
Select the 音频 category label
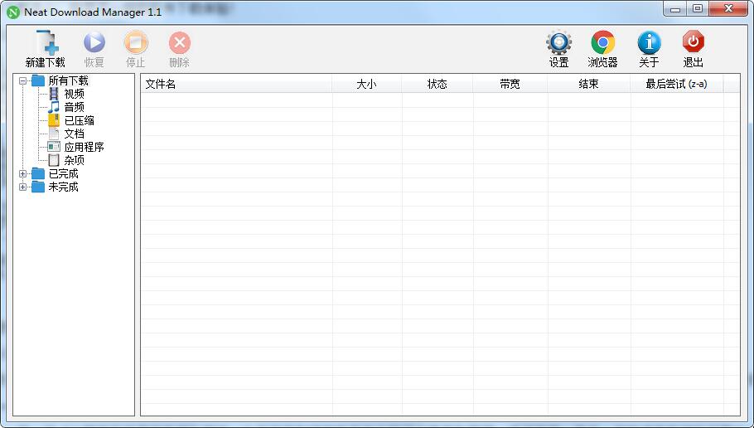[x=74, y=107]
